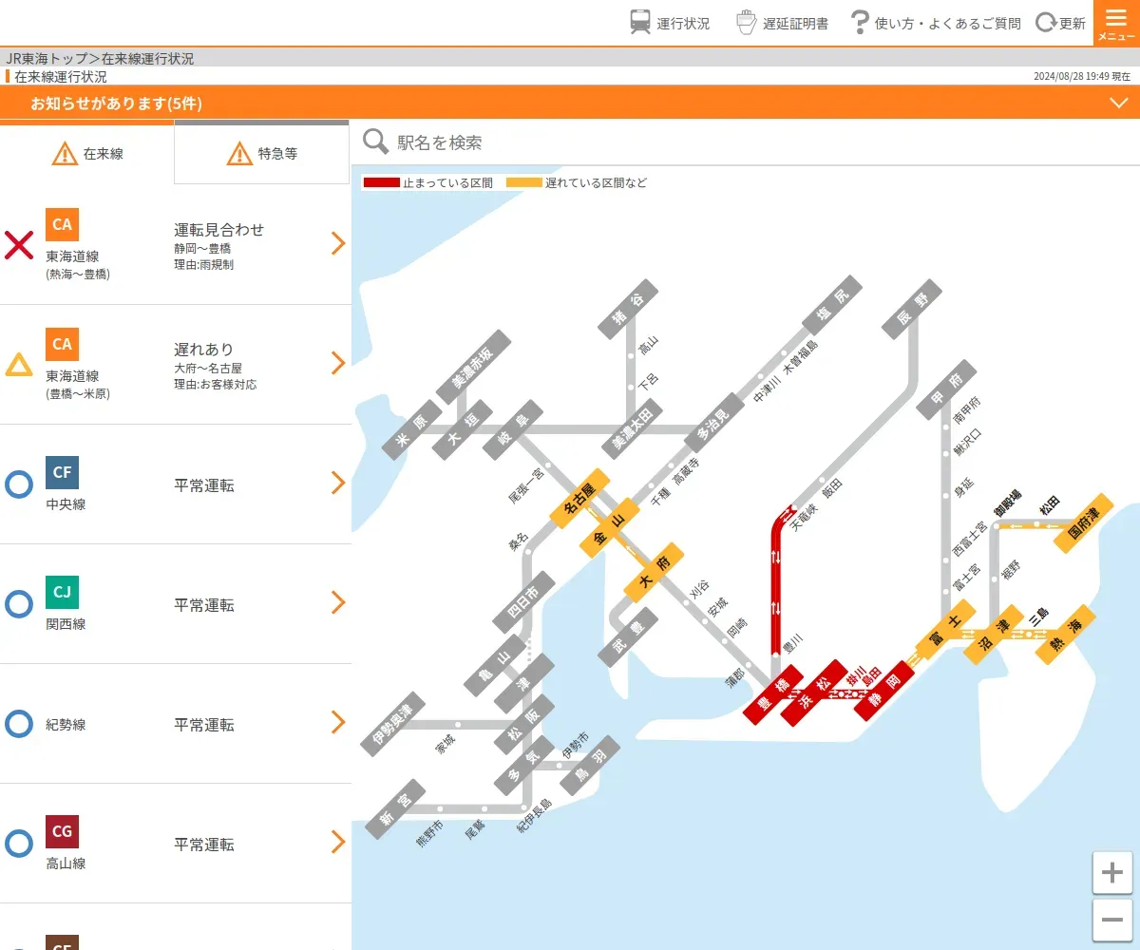Viewport: 1140px width, 950px height.
Task: Select 名古屋 station on the map
Action: 579,497
